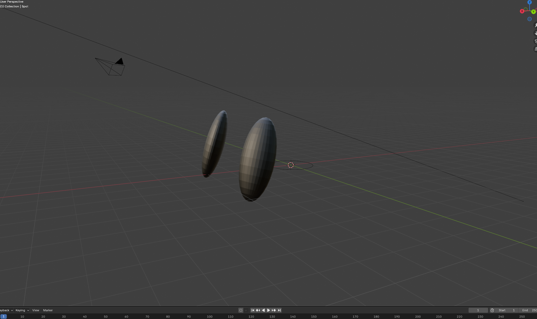
Task: Jump to next keyframe
Action: coord(274,310)
